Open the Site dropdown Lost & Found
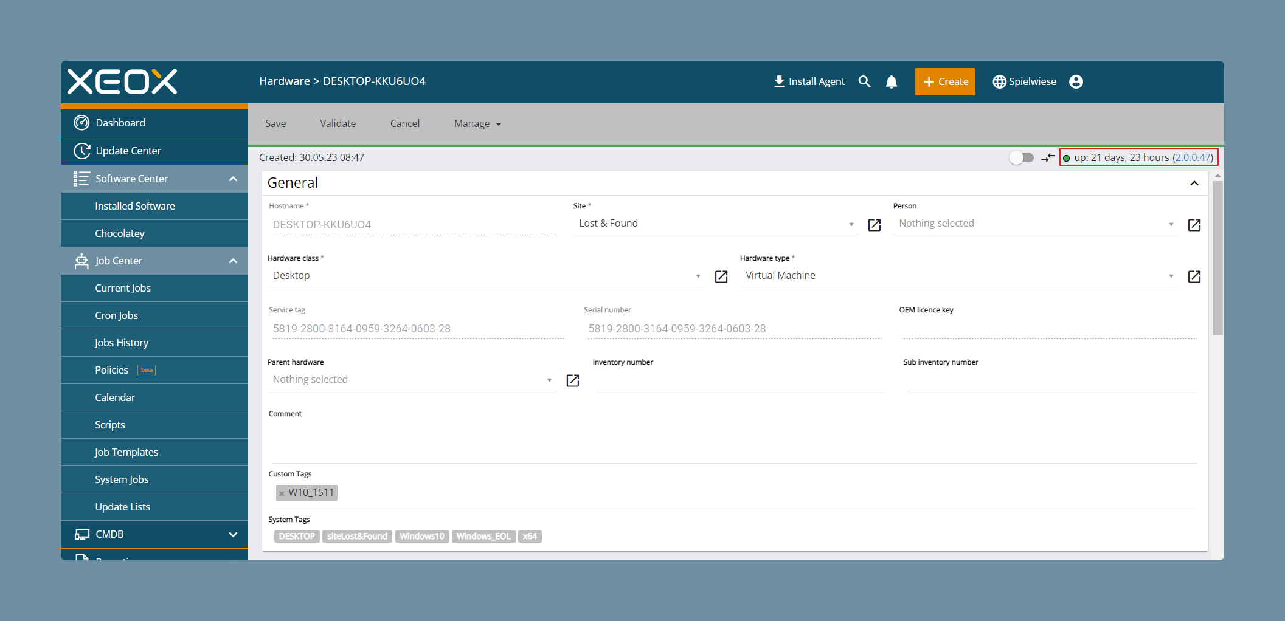The width and height of the screenshot is (1285, 621). click(x=715, y=224)
